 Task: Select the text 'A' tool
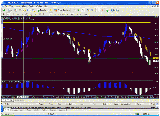pyautogui.click(x=35, y=14)
